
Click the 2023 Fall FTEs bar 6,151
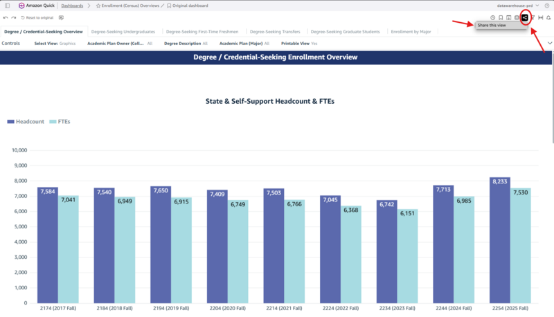coord(407,256)
